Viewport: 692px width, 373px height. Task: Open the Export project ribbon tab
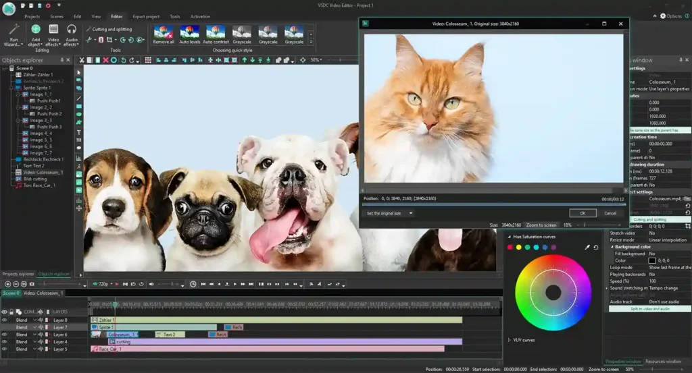146,16
